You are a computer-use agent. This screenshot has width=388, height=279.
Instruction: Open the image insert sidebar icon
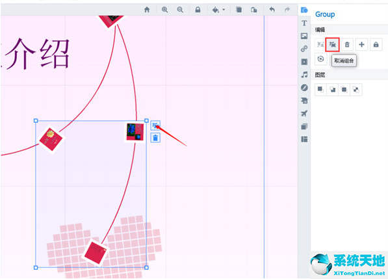pyautogui.click(x=304, y=36)
